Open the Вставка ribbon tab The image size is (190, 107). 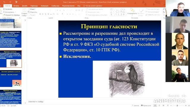point(16,6)
